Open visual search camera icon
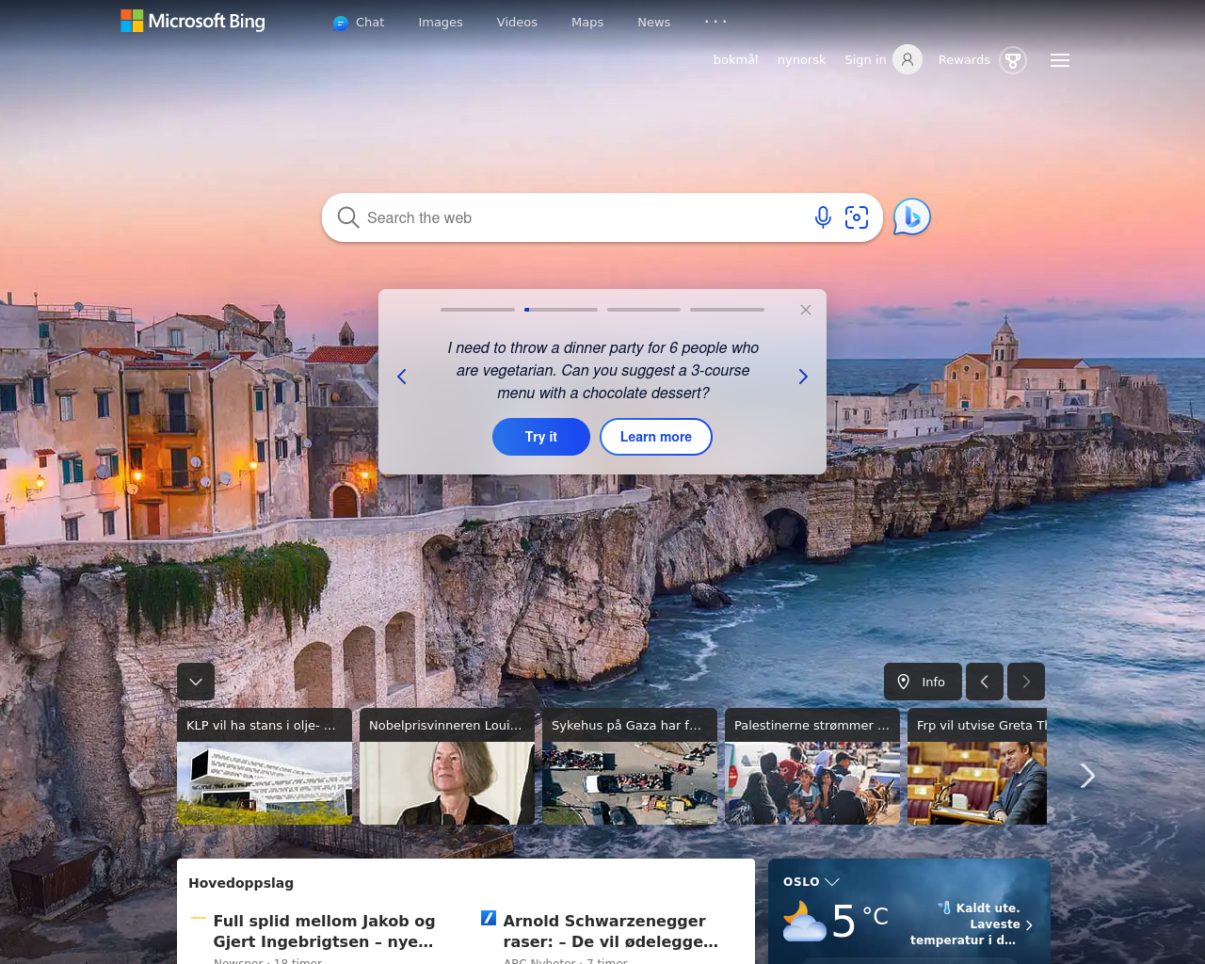Image resolution: width=1205 pixels, height=964 pixels. [857, 217]
